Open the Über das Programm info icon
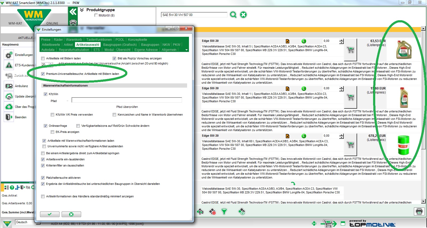 pyautogui.click(x=9, y=107)
